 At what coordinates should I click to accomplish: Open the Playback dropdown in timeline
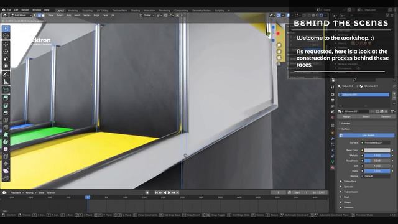point(17,192)
